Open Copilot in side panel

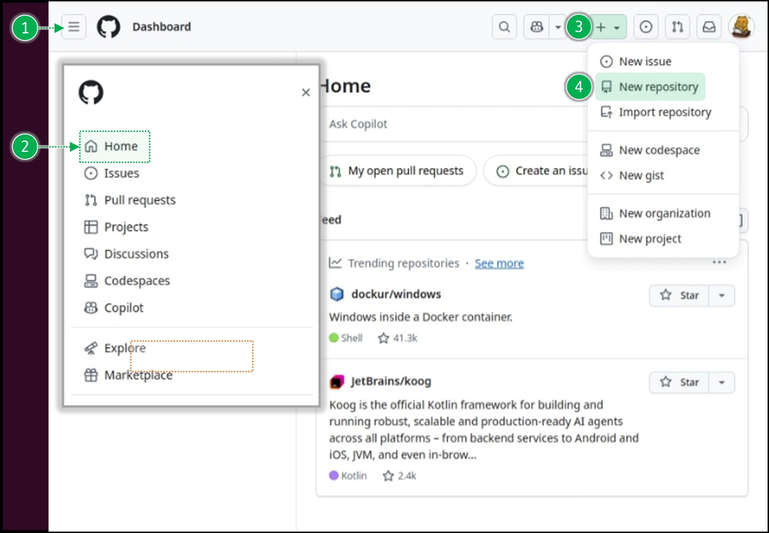(114, 308)
